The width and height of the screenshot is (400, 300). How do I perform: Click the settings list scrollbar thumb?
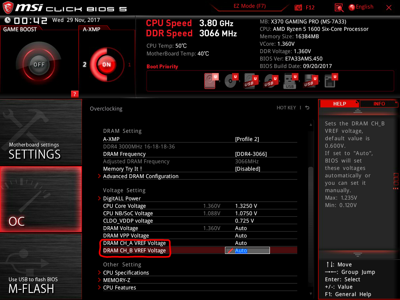pyautogui.click(x=311, y=224)
